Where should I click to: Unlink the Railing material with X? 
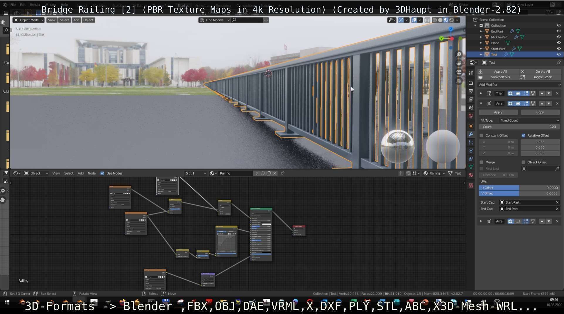(275, 173)
